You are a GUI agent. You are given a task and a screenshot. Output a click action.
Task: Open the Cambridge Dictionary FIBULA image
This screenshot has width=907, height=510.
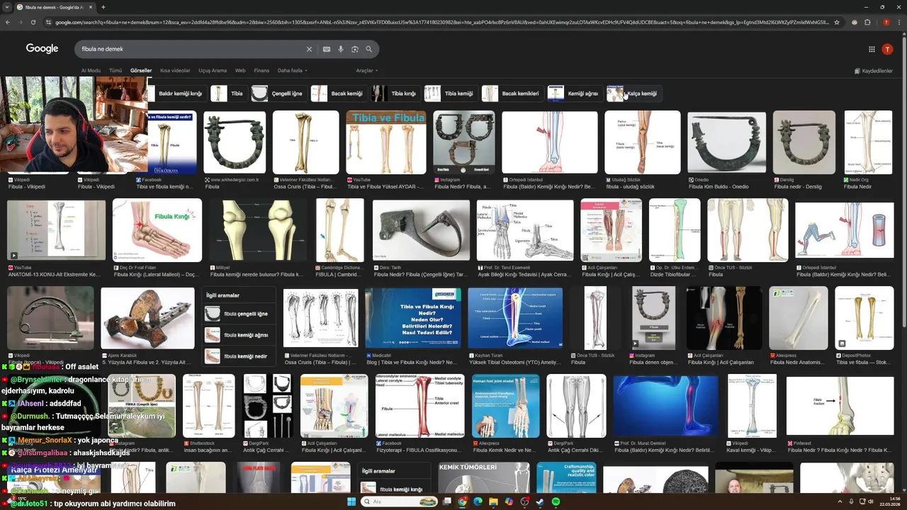[x=340, y=230]
